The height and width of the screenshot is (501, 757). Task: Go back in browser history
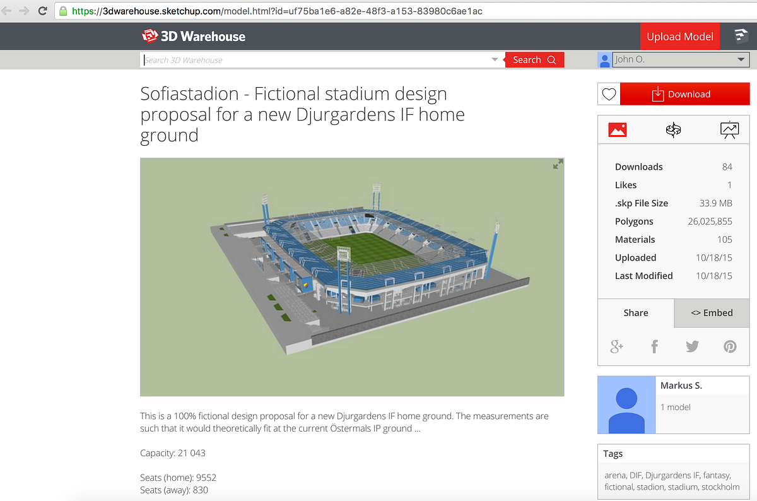pos(7,11)
